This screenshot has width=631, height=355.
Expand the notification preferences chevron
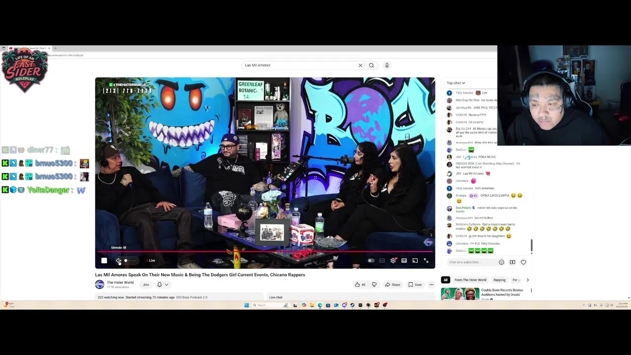coord(167,284)
